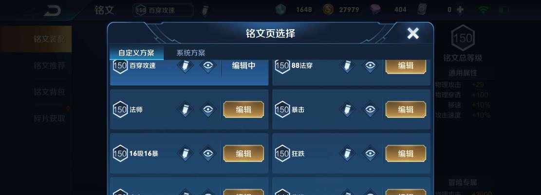Rename the 百穿攻速 page using its pencil icon
The image size is (541, 195).
click(x=185, y=66)
